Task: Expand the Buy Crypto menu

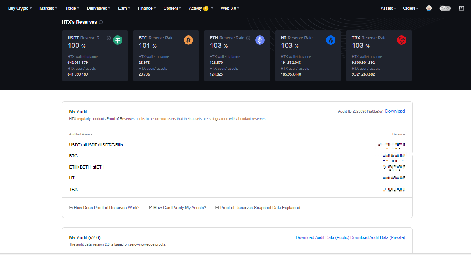Action: pyautogui.click(x=20, y=8)
